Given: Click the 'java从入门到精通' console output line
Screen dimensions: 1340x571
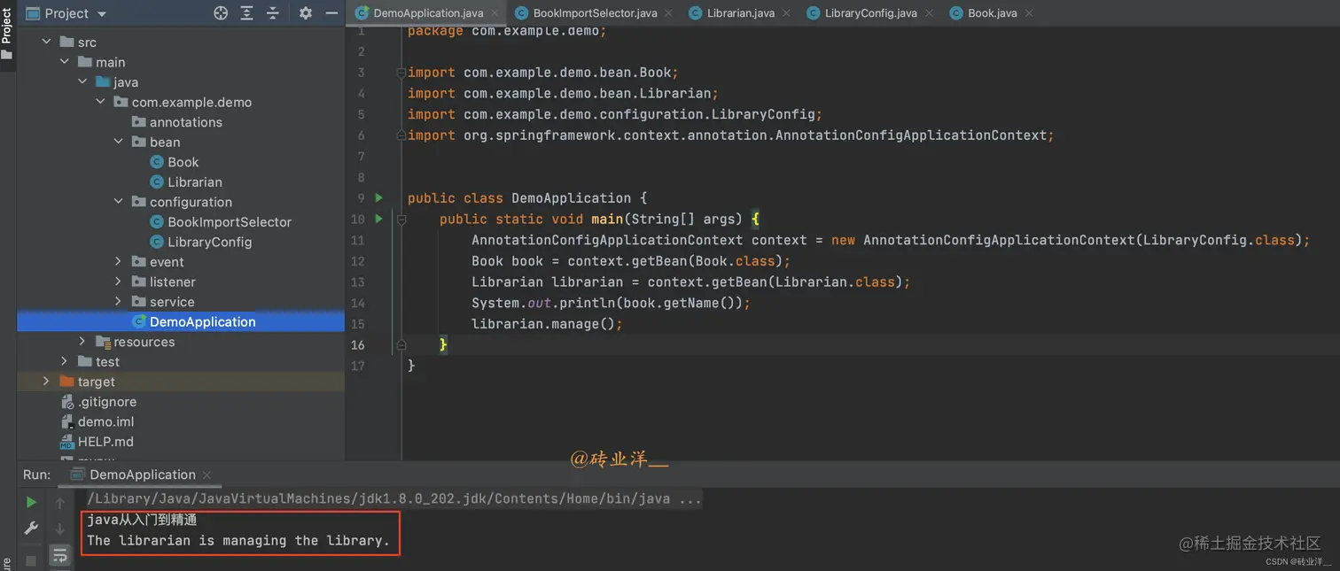Looking at the screenshot, I should click(142, 520).
